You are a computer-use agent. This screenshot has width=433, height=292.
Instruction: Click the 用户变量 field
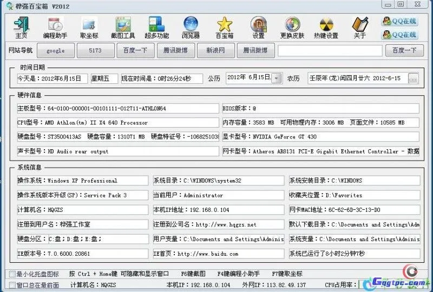[219, 239]
